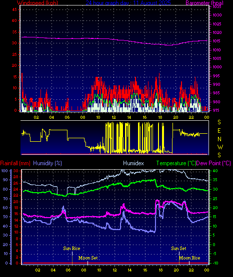233x277 pixels.
Task: Click the 35 value on windspeed axis
Action: 14,32
